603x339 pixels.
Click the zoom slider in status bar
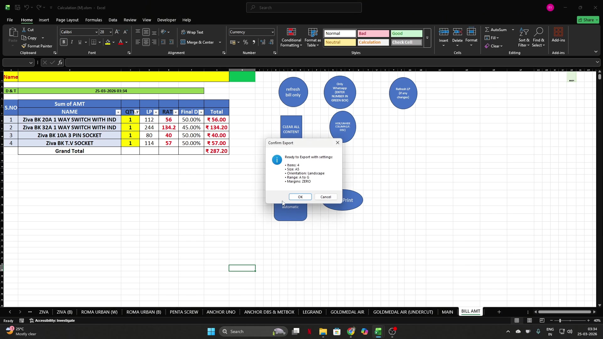570,320
